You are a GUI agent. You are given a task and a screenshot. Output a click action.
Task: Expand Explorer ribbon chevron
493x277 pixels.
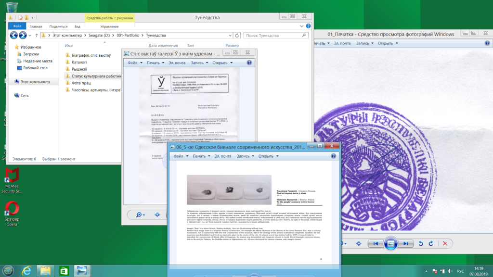click(301, 26)
